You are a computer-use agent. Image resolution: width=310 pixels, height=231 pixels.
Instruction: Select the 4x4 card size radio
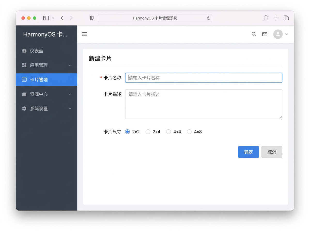[169, 132]
